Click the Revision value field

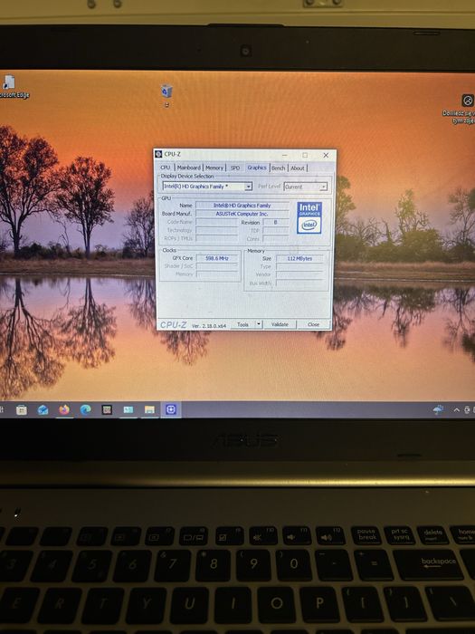[276, 223]
